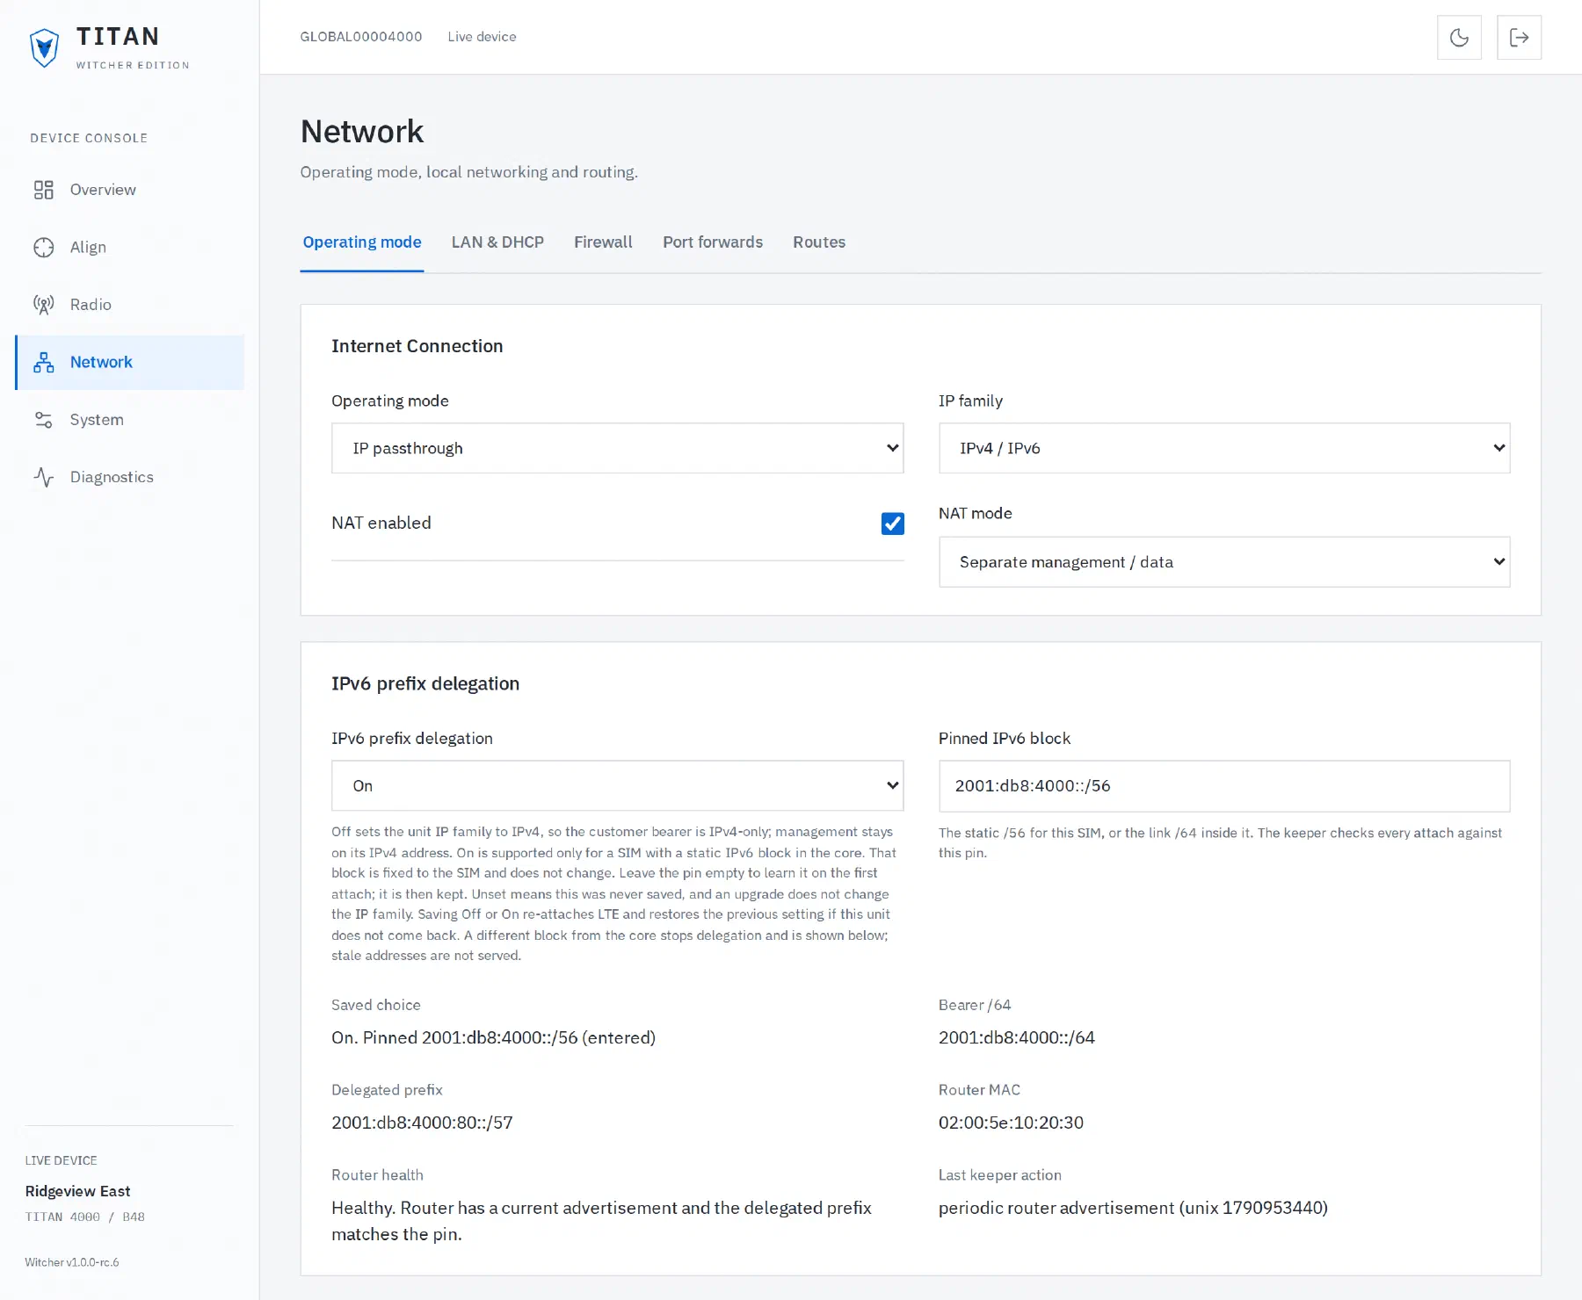Viewport: 1582px width, 1300px height.
Task: Click the saved choice 'On. Pinned' text
Action: tap(493, 1037)
